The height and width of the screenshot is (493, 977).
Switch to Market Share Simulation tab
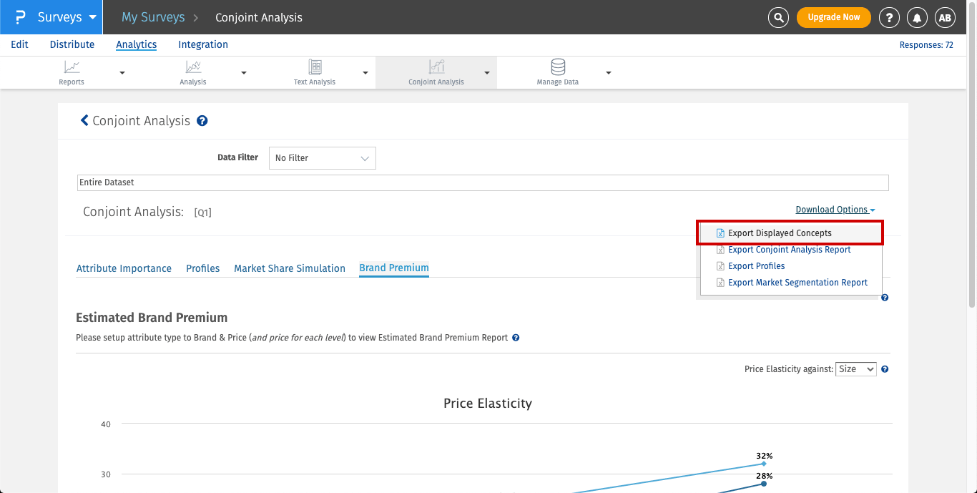point(290,268)
